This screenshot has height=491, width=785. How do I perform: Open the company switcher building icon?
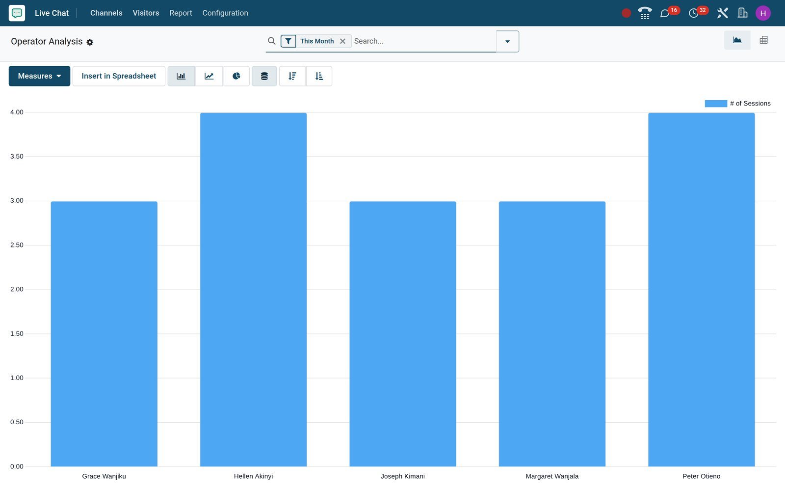[742, 13]
